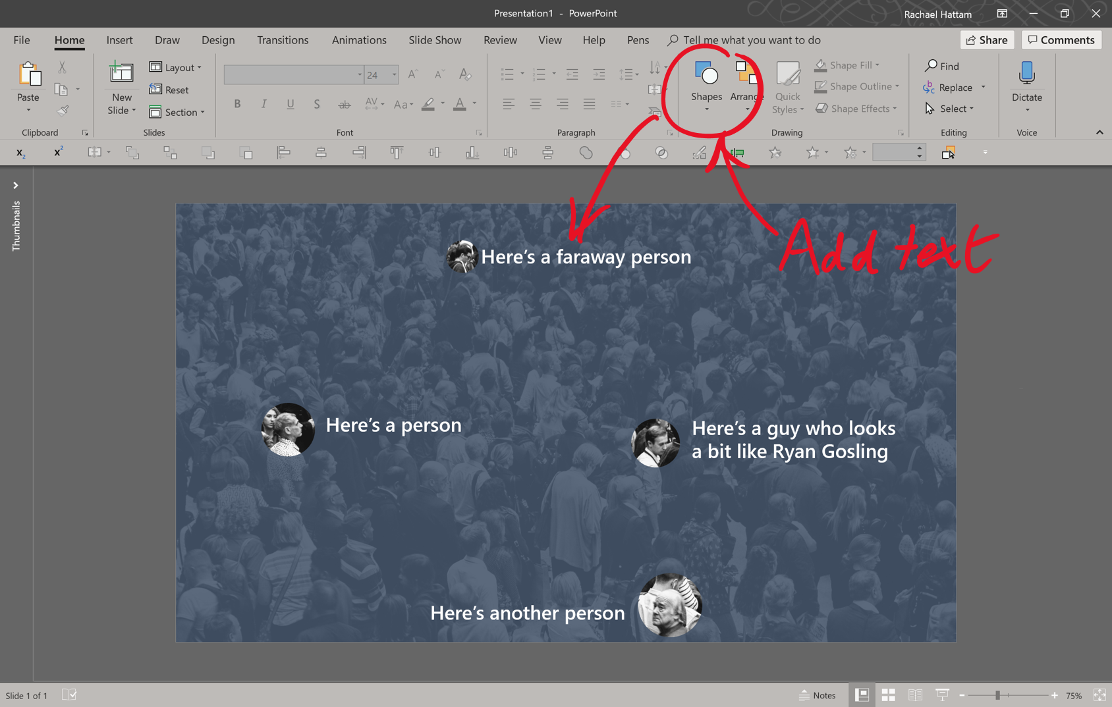
Task: Click the Share button
Action: click(986, 40)
